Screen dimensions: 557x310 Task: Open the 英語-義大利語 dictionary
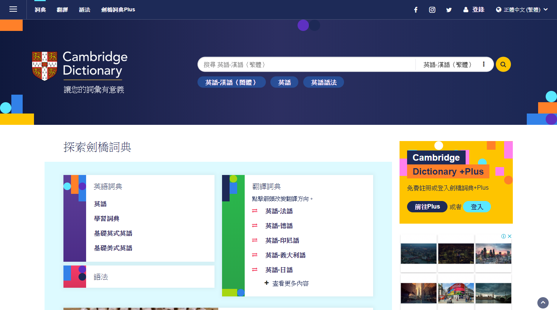285,255
